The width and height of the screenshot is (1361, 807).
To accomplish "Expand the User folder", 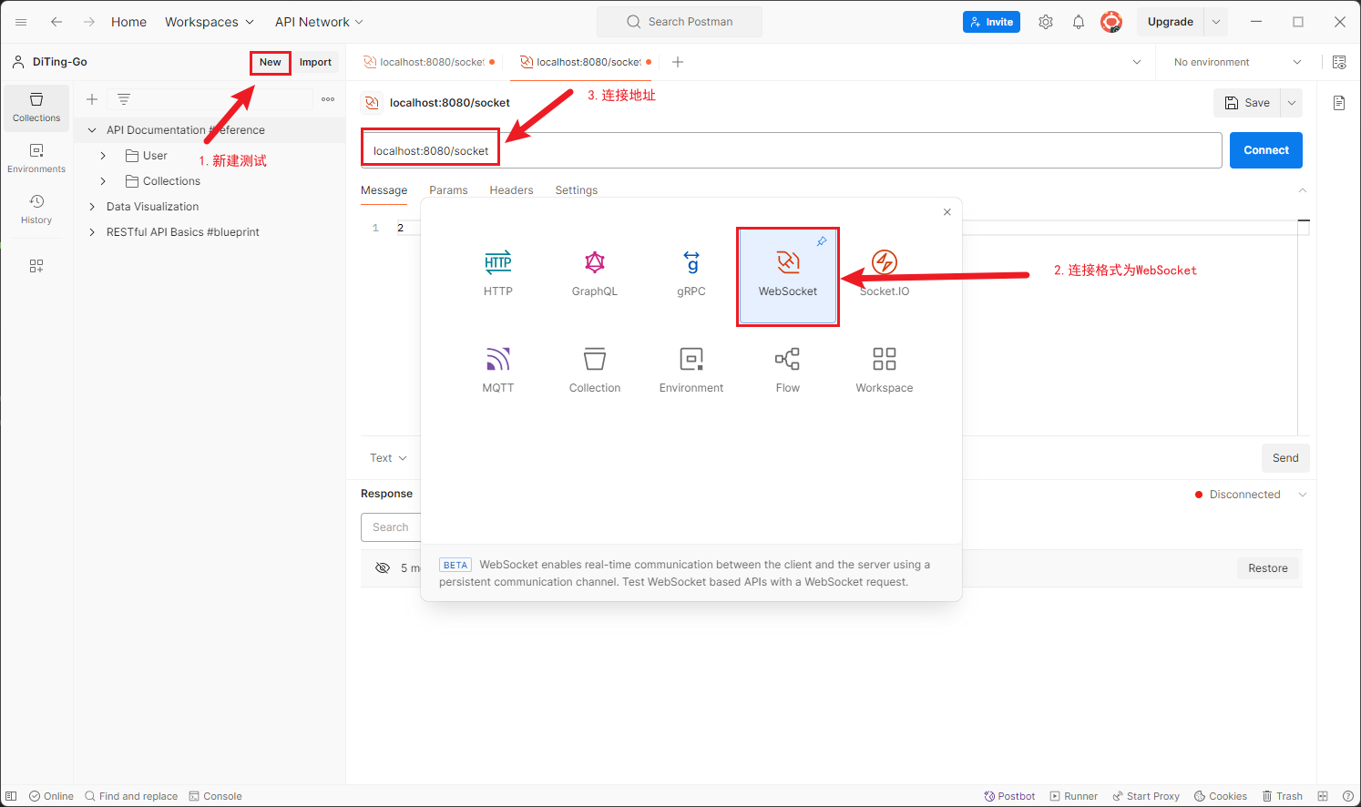I will 103,156.
